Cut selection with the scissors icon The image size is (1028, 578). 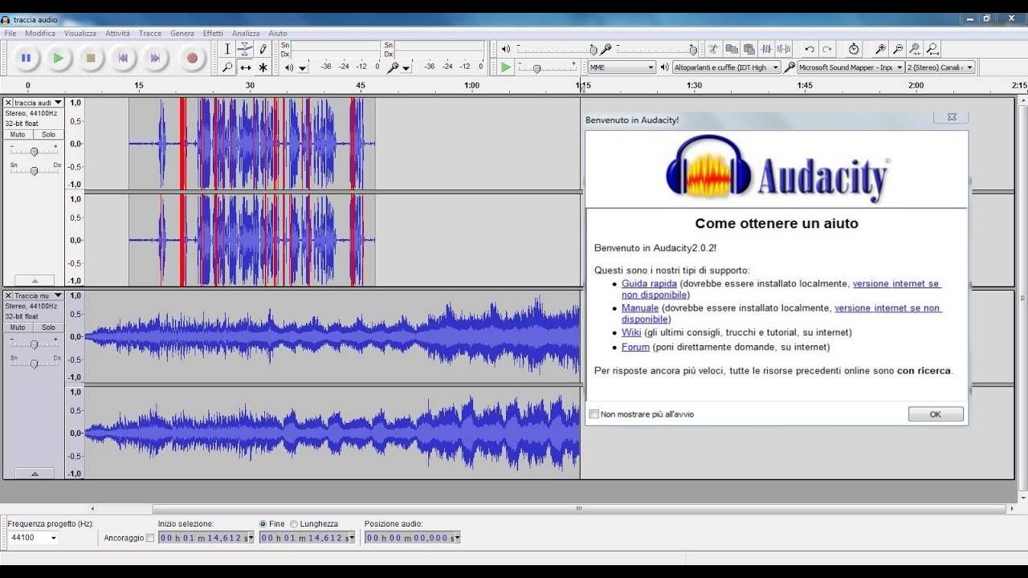pos(712,49)
